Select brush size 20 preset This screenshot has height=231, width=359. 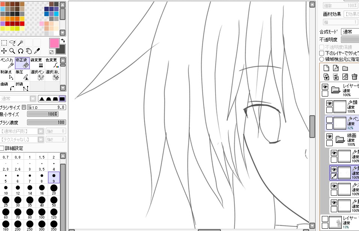[x=54, y=190]
